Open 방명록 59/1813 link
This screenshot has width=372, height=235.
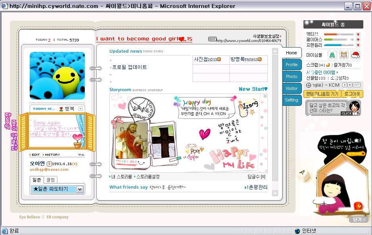point(244,59)
